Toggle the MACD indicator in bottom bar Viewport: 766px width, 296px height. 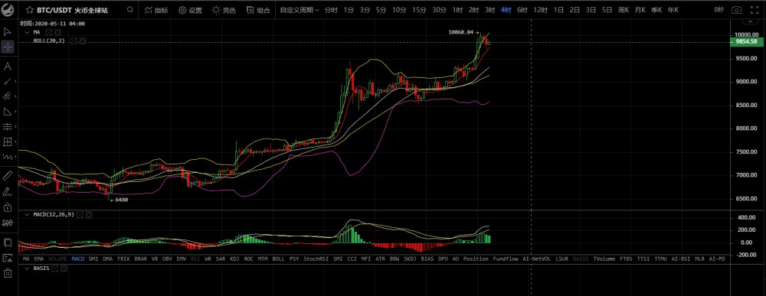click(x=77, y=259)
